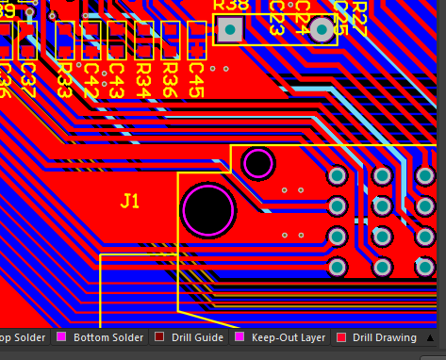Open the Bottom Solder layer tab
Viewport: 446px width, 360px height.
[x=100, y=337]
